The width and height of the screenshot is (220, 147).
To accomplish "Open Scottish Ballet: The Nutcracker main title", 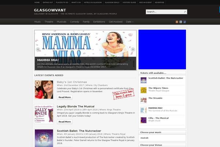I will (79, 131).
